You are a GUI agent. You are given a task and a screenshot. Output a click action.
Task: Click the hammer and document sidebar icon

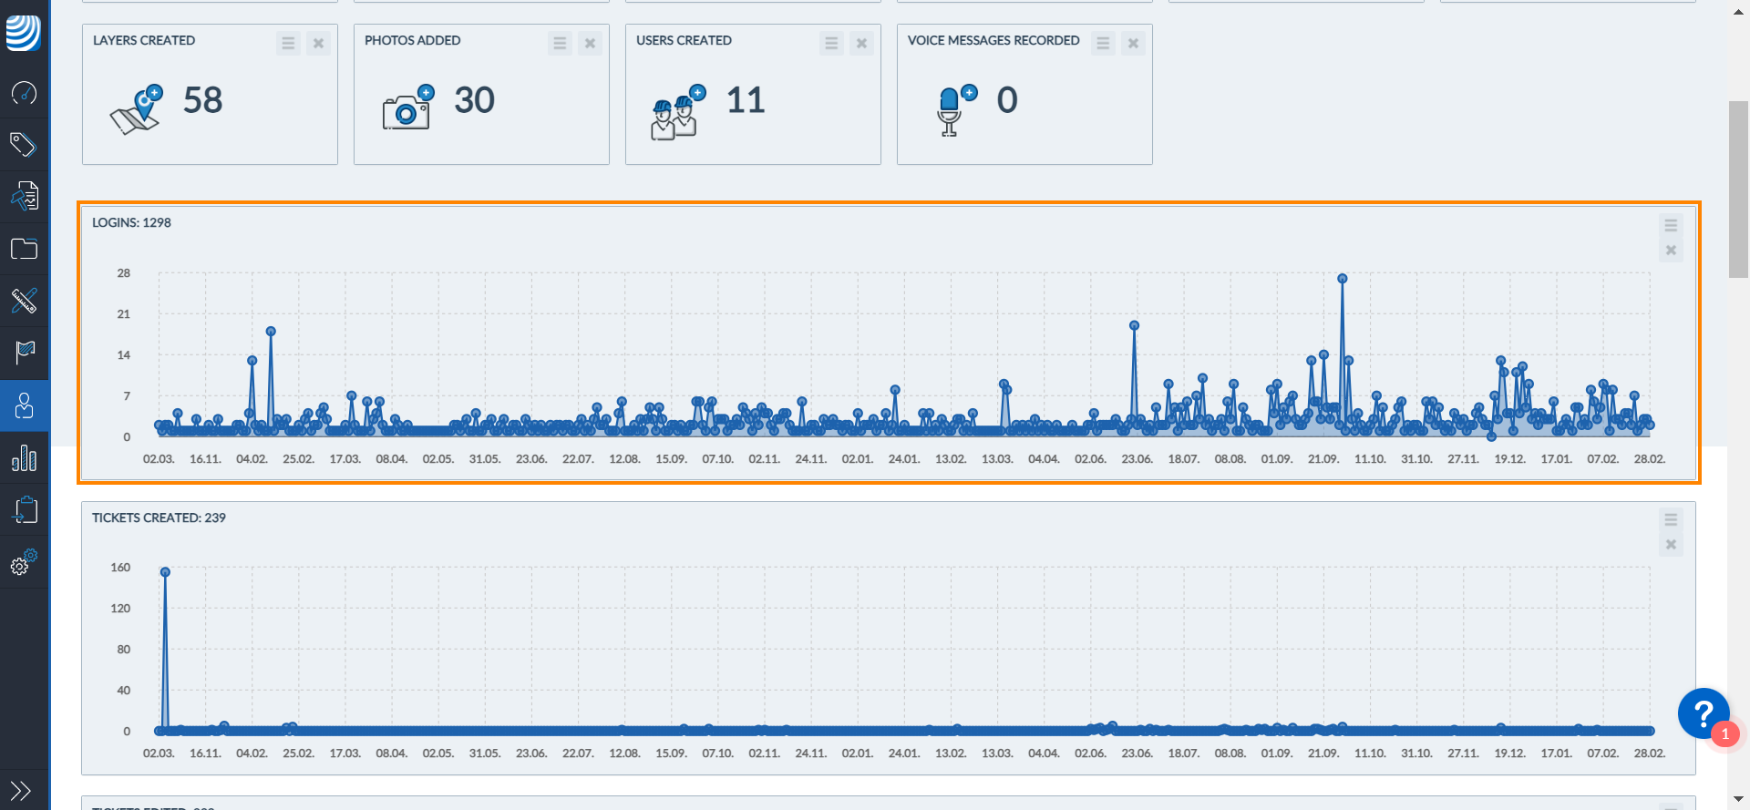pyautogui.click(x=24, y=196)
